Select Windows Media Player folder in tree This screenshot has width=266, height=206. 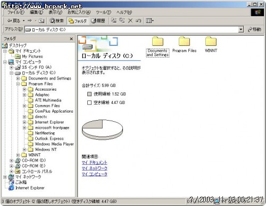tap(54, 144)
